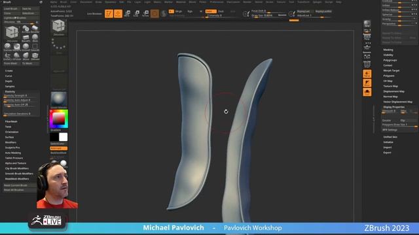Screen dimensions: 419x235
Task: Toggle the orange Alternate button
Action: (x=58, y=148)
